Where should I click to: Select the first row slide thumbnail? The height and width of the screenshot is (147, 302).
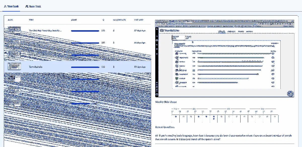pos(14,30)
